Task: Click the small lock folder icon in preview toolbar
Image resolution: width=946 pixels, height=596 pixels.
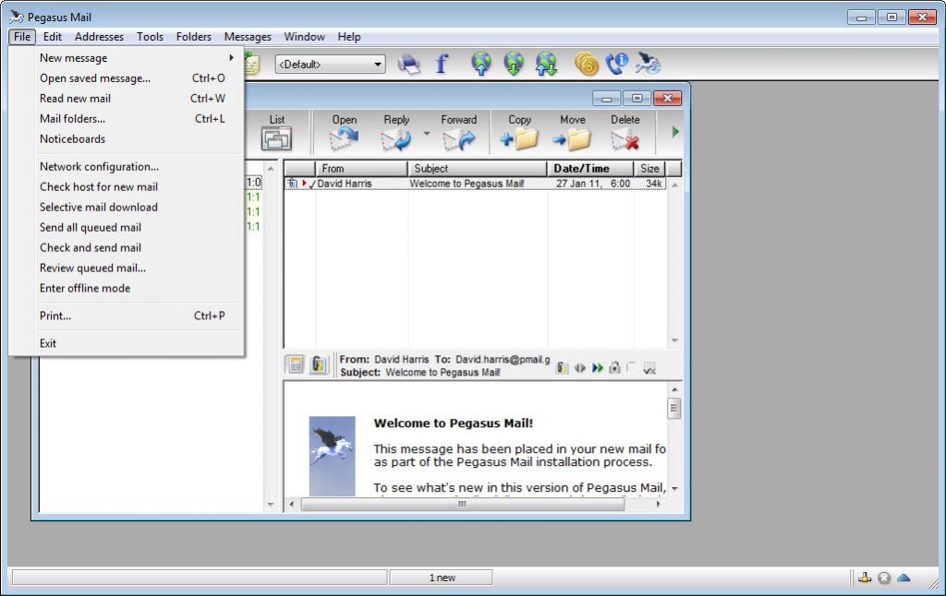Action: tap(562, 367)
